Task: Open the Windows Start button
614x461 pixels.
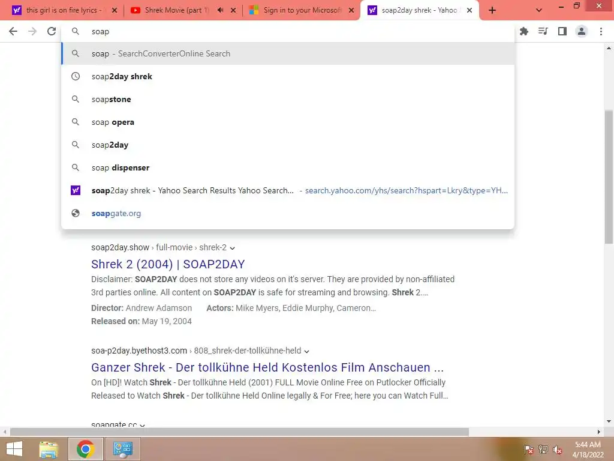Action: pyautogui.click(x=14, y=449)
